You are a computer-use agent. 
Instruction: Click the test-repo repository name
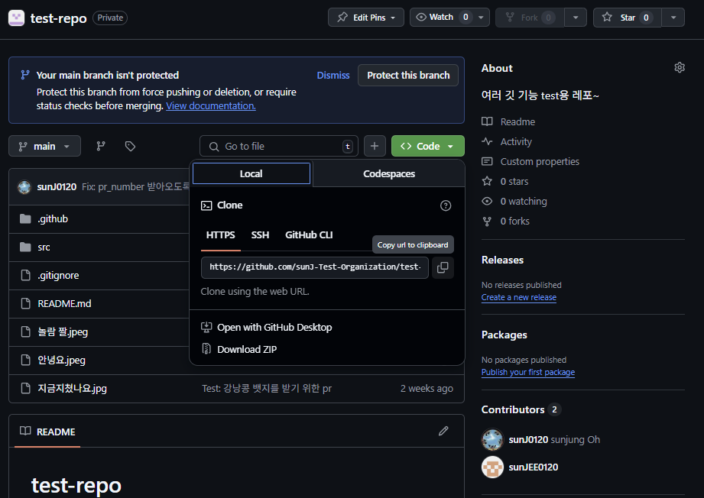tap(58, 18)
